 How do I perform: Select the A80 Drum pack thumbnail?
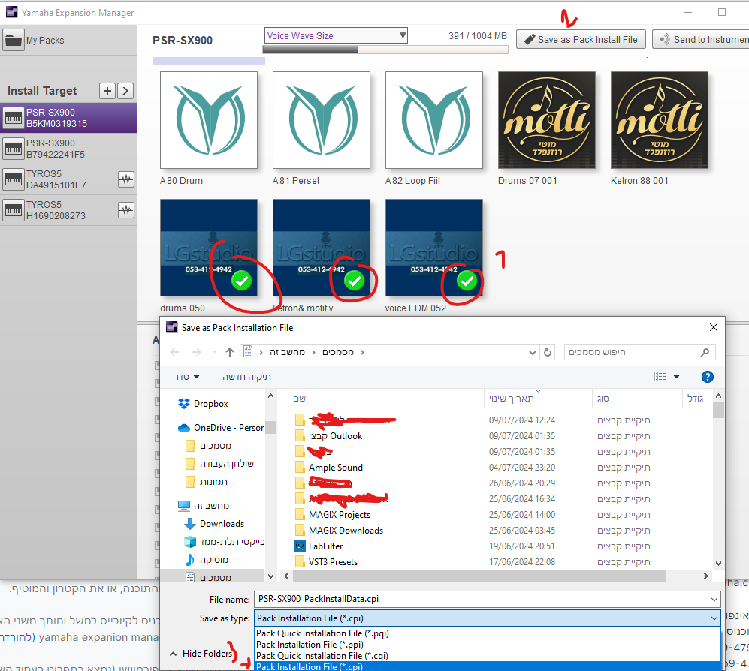pos(209,120)
